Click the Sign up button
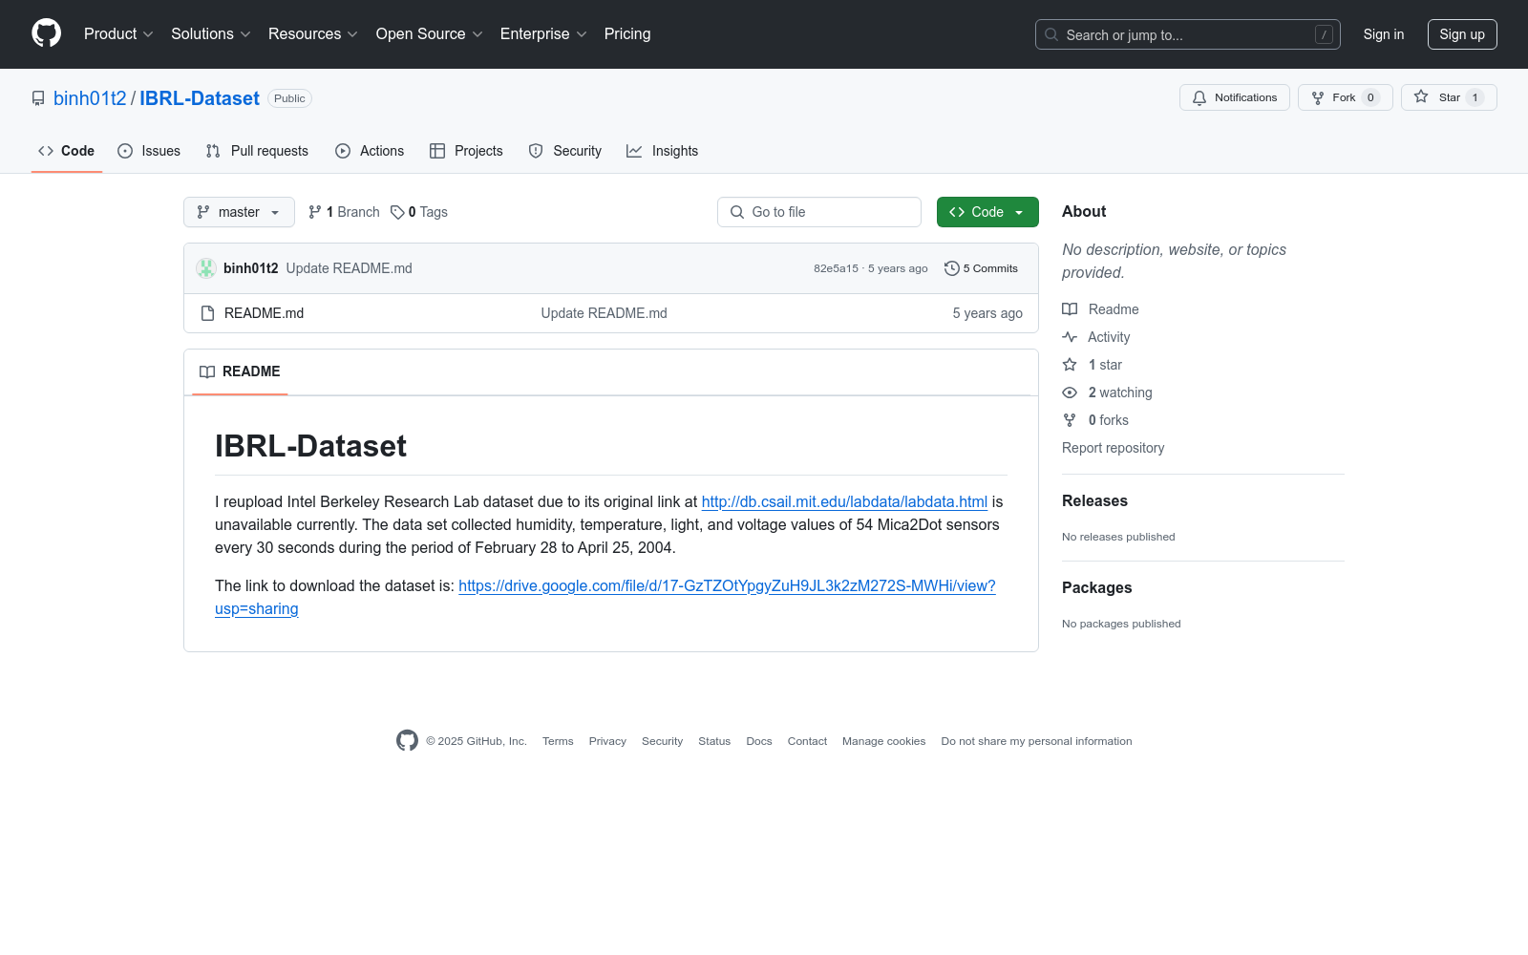This screenshot has height=955, width=1528. 1461,34
